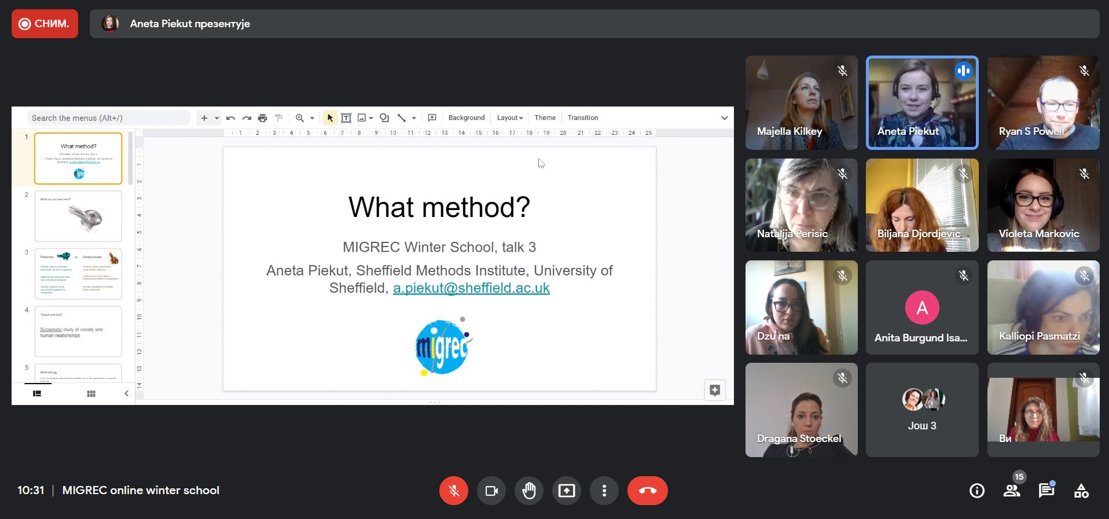Collapse the slide filmstrip panel
The image size is (1109, 519).
[126, 393]
